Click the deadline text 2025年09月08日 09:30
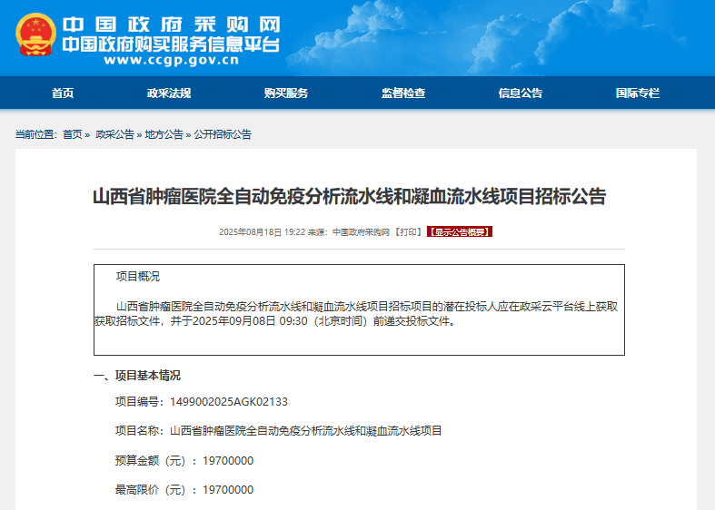 point(250,321)
